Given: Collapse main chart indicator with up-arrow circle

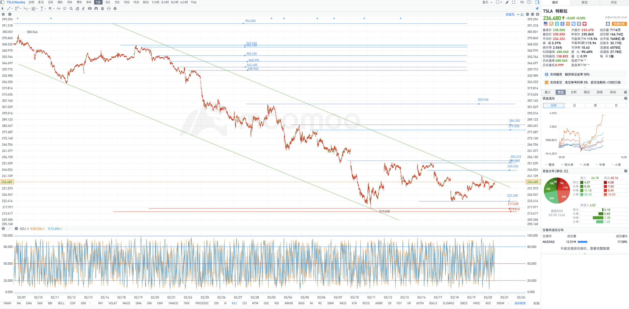Looking at the screenshot, I should click(x=10, y=14).
